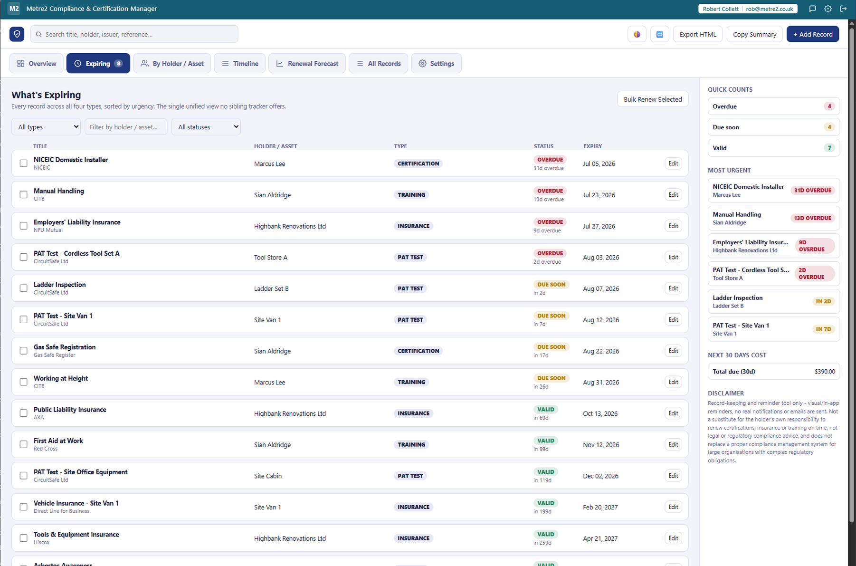Click the Robert Collett user badge

[748, 9]
